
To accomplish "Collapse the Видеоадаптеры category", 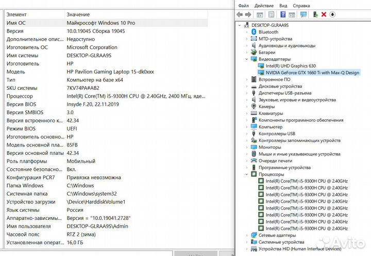I will pos(246,59).
